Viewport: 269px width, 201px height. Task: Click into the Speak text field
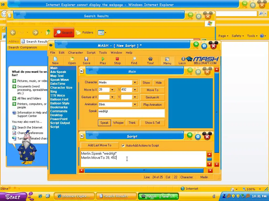click(131, 113)
